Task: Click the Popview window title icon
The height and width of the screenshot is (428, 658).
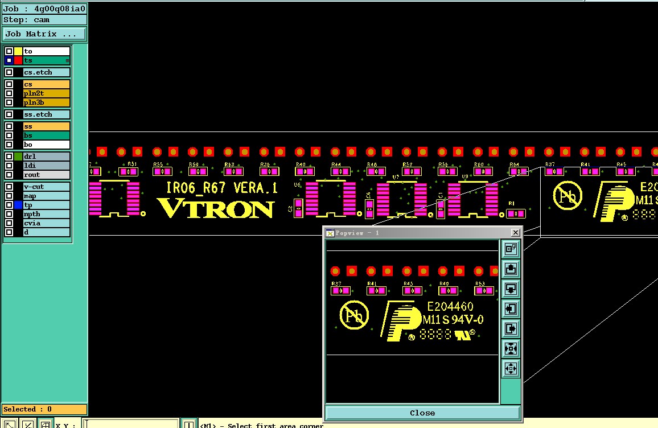Action: coord(330,233)
